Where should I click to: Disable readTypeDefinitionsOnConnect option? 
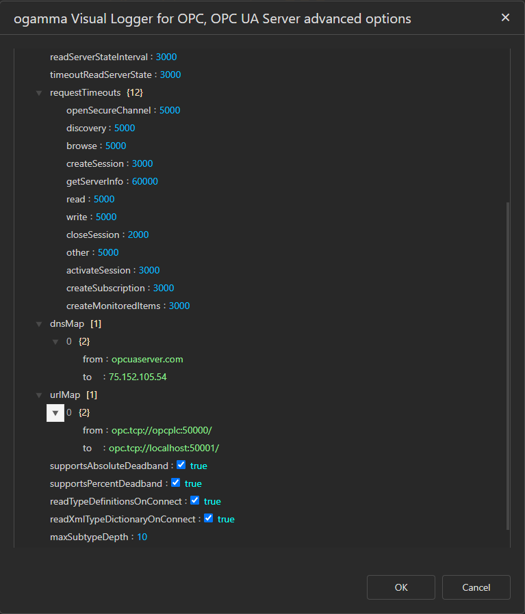194,500
